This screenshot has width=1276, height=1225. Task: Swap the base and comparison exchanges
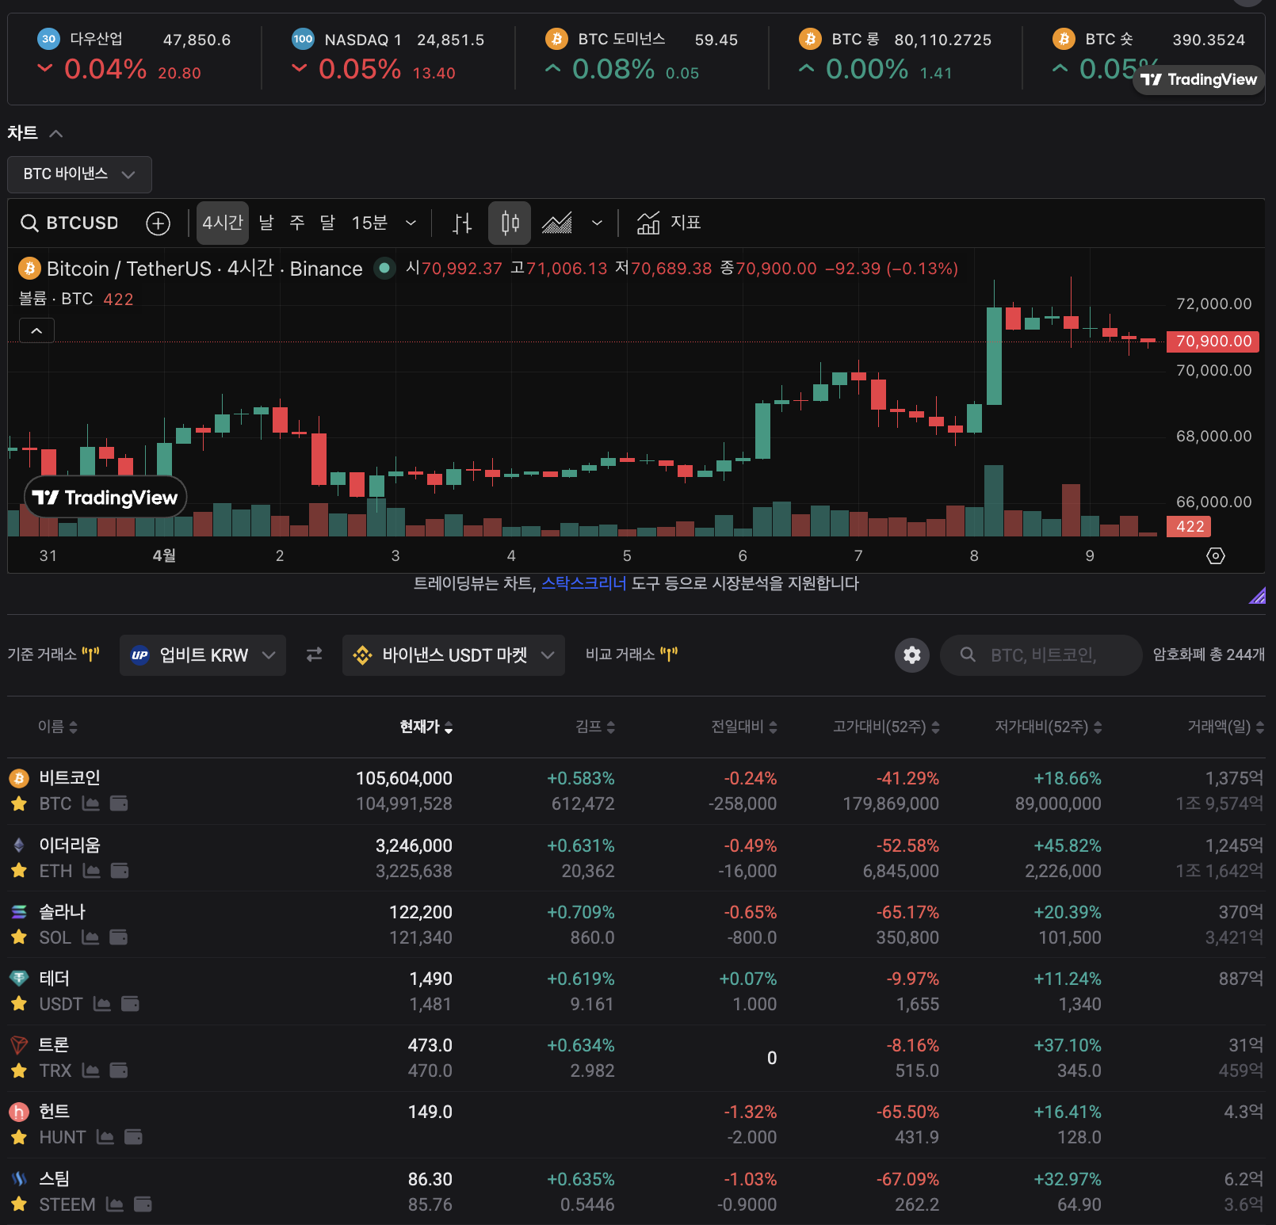(x=315, y=654)
